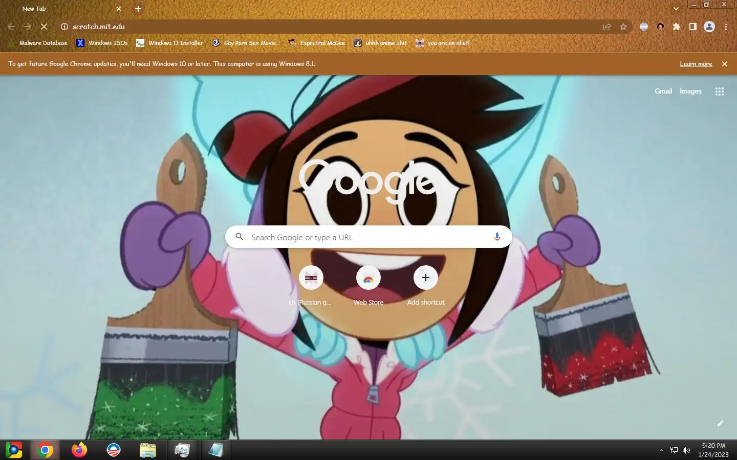Viewport: 737px width, 460px height.
Task: Click the address bar URL text
Action: click(x=98, y=27)
